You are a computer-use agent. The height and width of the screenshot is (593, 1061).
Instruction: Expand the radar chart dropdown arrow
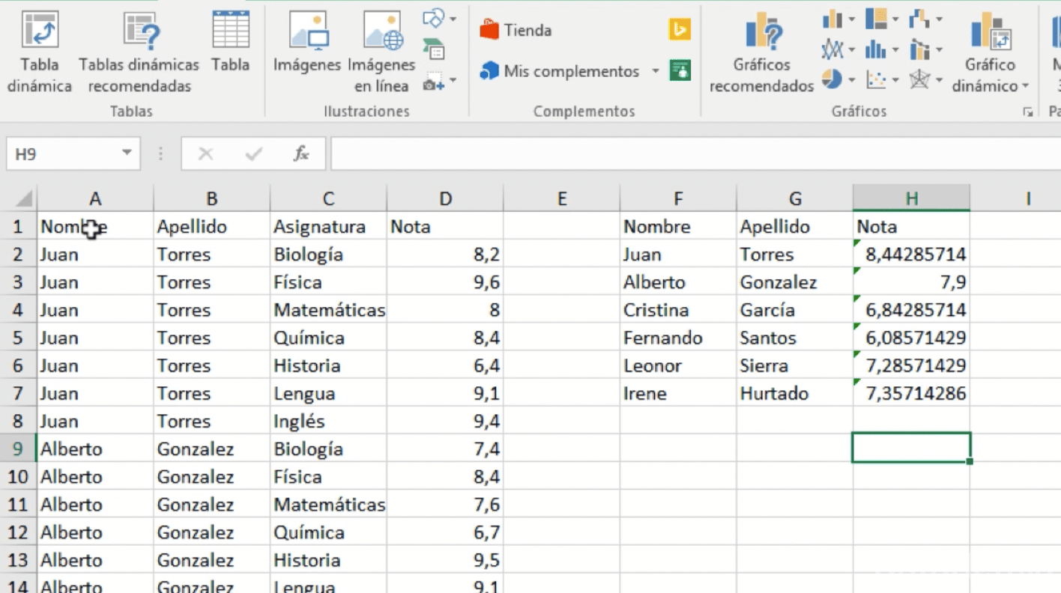coord(939,79)
